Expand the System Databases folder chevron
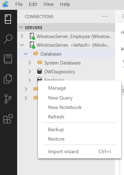This screenshot has height=175, width=124. pyautogui.click(x=29, y=63)
